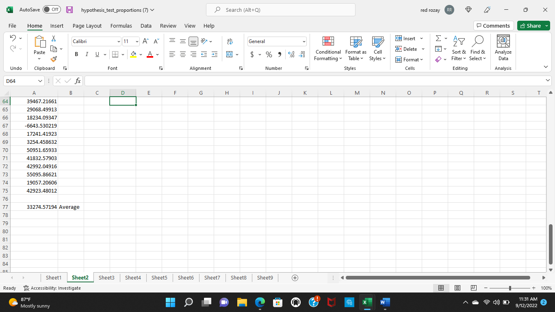This screenshot has width=555, height=312.
Task: Toggle Center horizontal alignment
Action: [x=183, y=54]
